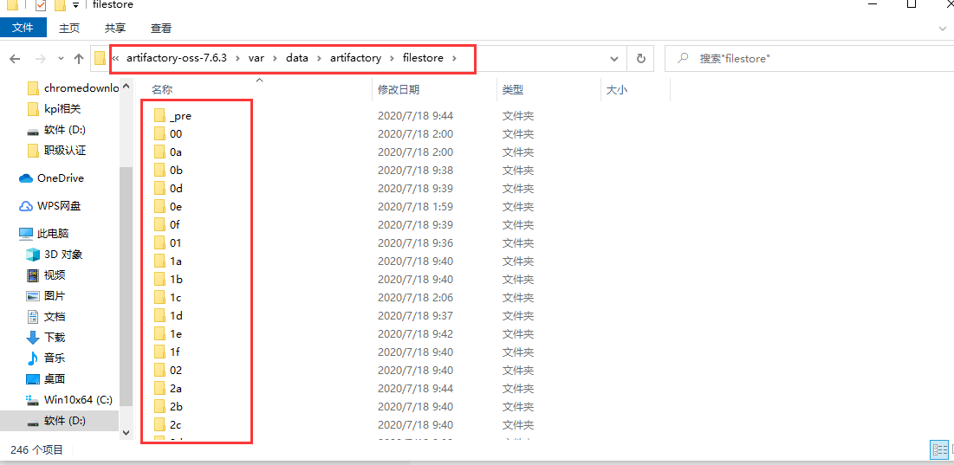Click artifactory-oss-7.6.3 in address path
The image size is (954, 465).
(177, 58)
